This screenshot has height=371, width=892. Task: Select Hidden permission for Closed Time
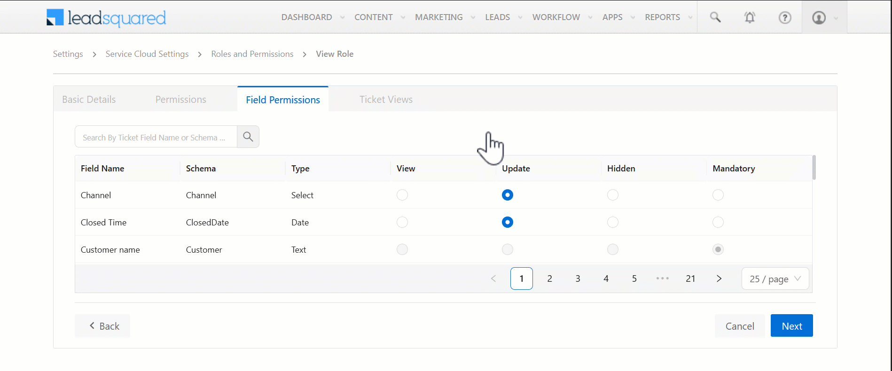[613, 222]
